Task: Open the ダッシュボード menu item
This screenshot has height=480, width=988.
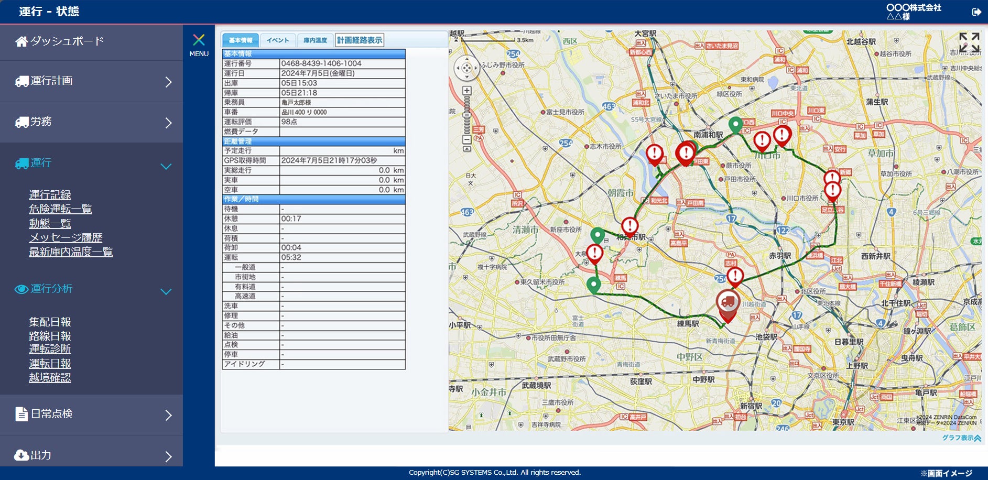Action: [67, 41]
